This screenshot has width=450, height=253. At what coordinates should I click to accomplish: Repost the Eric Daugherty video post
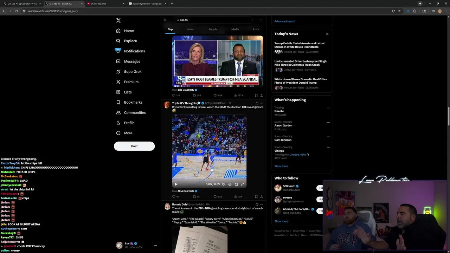pyautogui.click(x=197, y=95)
